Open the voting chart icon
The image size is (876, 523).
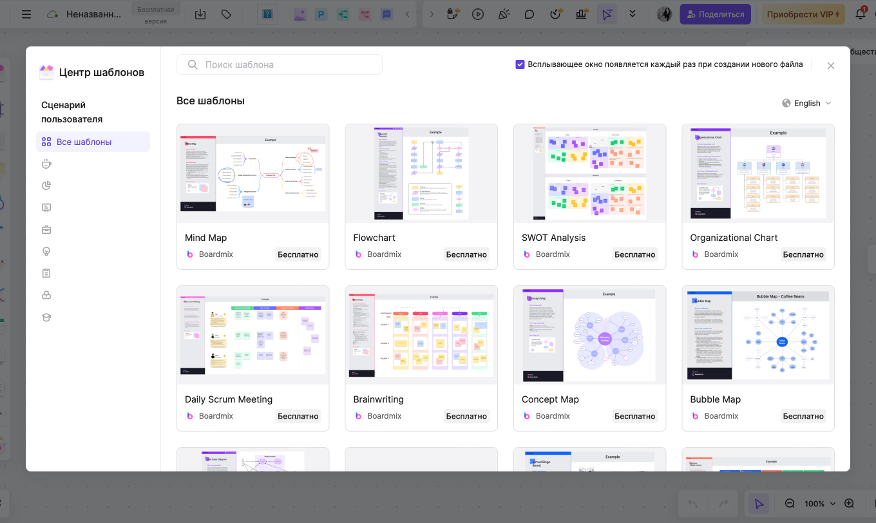click(x=581, y=14)
